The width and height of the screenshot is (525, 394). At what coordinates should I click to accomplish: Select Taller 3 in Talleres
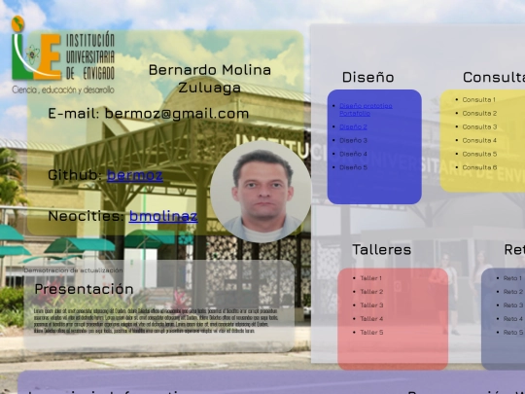click(x=371, y=305)
